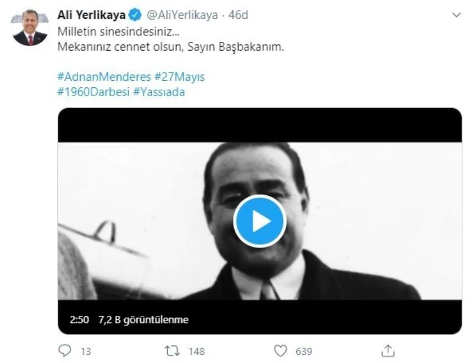
Task: Click the 148 retweet count
Action: pos(196,352)
